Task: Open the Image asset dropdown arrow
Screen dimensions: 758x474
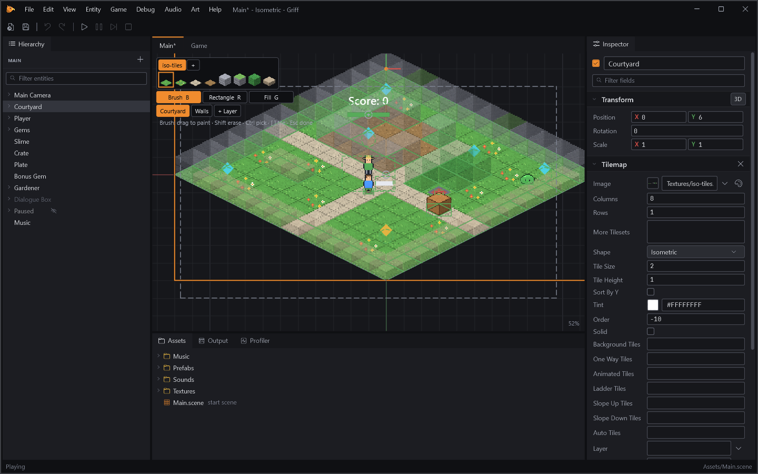Action: (x=725, y=183)
